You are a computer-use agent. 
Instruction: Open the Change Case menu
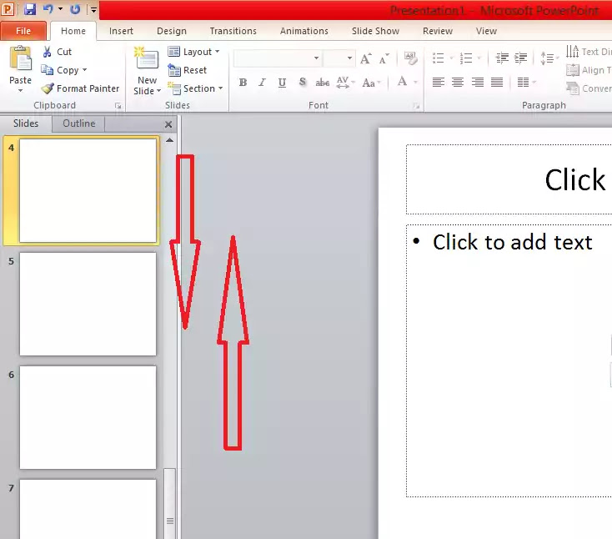(371, 82)
